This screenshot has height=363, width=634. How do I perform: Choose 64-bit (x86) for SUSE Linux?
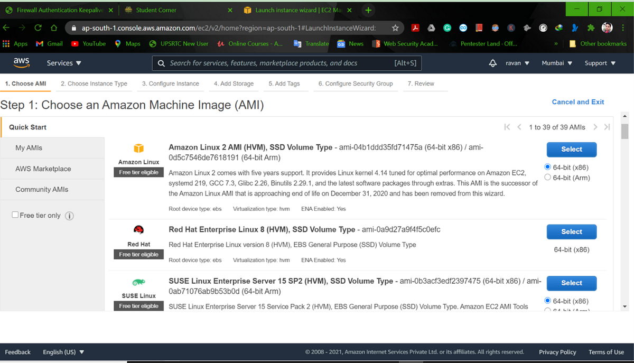pos(547,301)
